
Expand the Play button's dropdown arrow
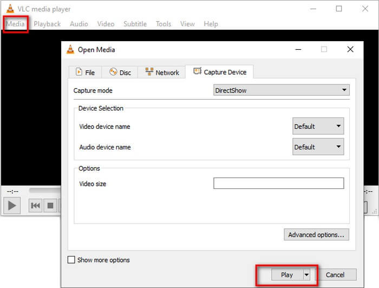(x=306, y=274)
